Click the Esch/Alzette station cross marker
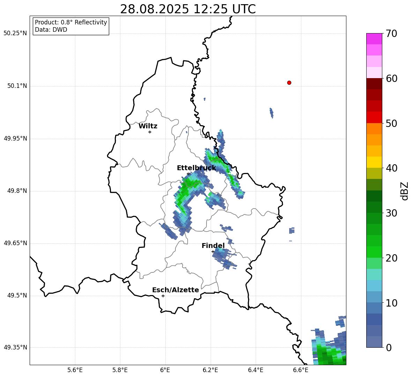 [x=163, y=296]
